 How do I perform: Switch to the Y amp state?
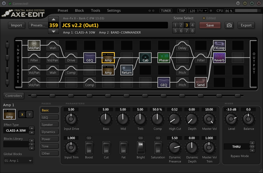(x=30, y=115)
